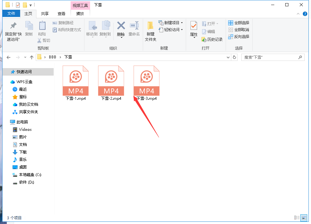Click BBB in the address breadcrumb

(52, 57)
